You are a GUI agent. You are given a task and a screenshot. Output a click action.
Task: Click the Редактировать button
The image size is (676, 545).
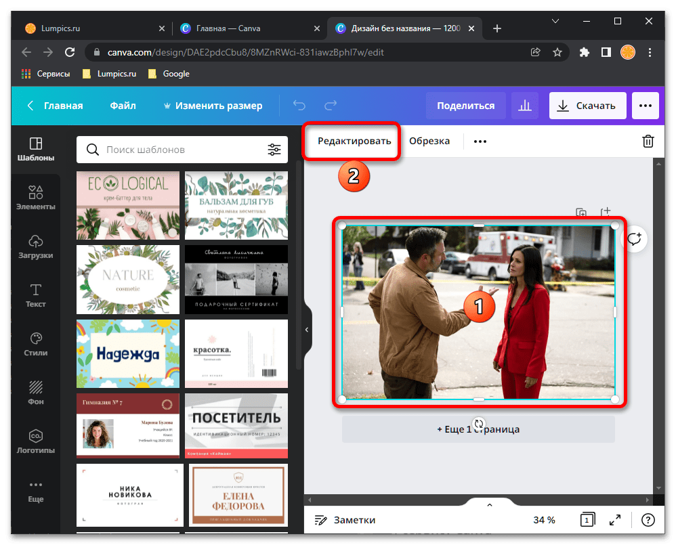click(354, 141)
